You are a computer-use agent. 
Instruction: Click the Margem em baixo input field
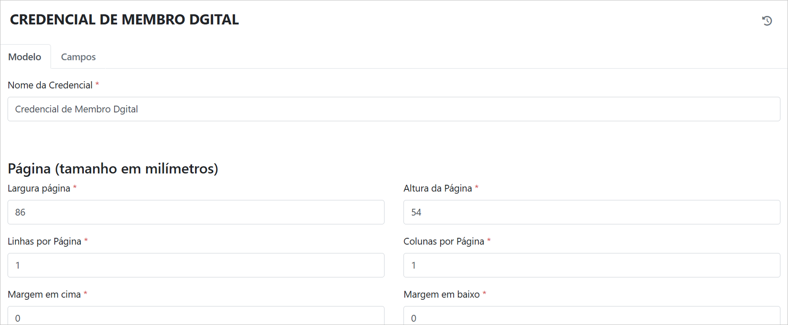tap(592, 317)
